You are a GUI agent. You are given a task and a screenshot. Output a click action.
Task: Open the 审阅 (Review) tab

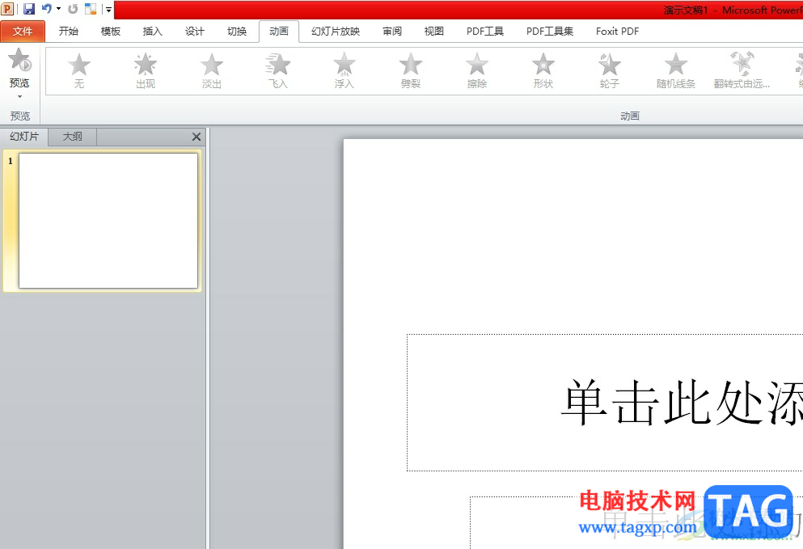tap(392, 32)
